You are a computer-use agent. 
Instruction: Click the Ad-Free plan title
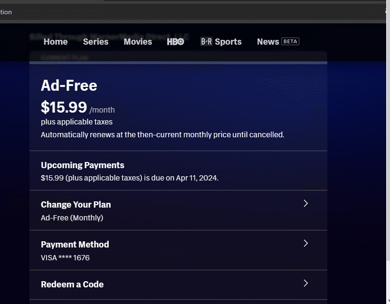coord(69,85)
